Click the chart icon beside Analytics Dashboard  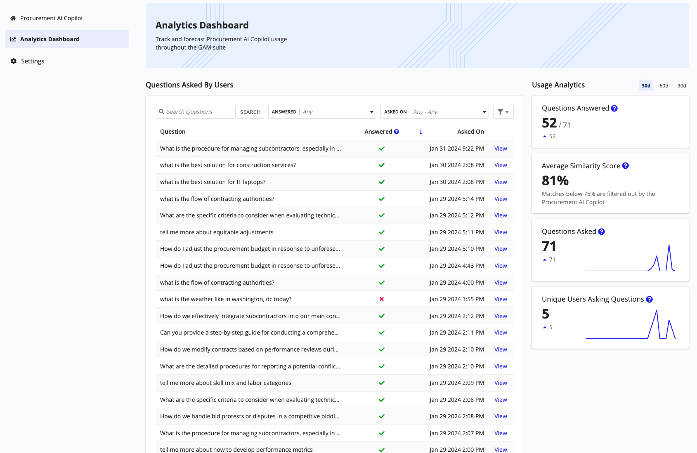tap(13, 39)
